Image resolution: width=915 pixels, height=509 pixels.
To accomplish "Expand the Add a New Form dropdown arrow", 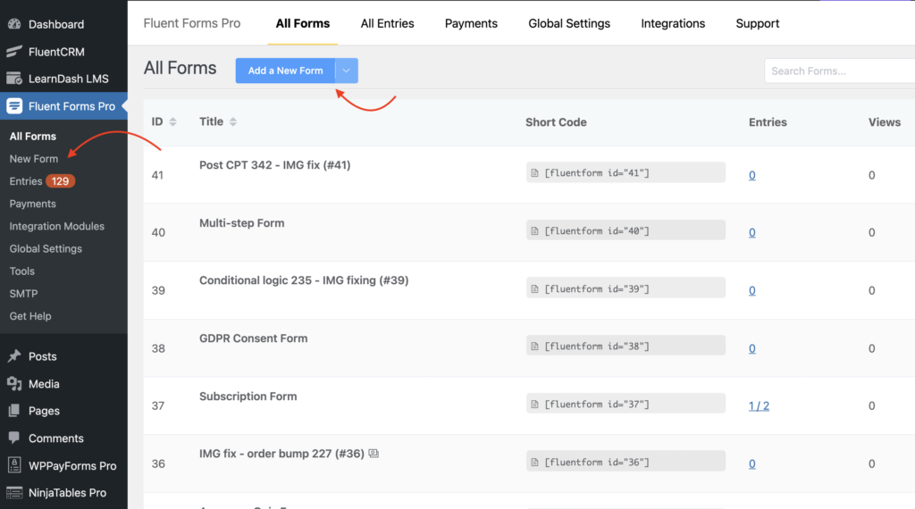I will [347, 71].
